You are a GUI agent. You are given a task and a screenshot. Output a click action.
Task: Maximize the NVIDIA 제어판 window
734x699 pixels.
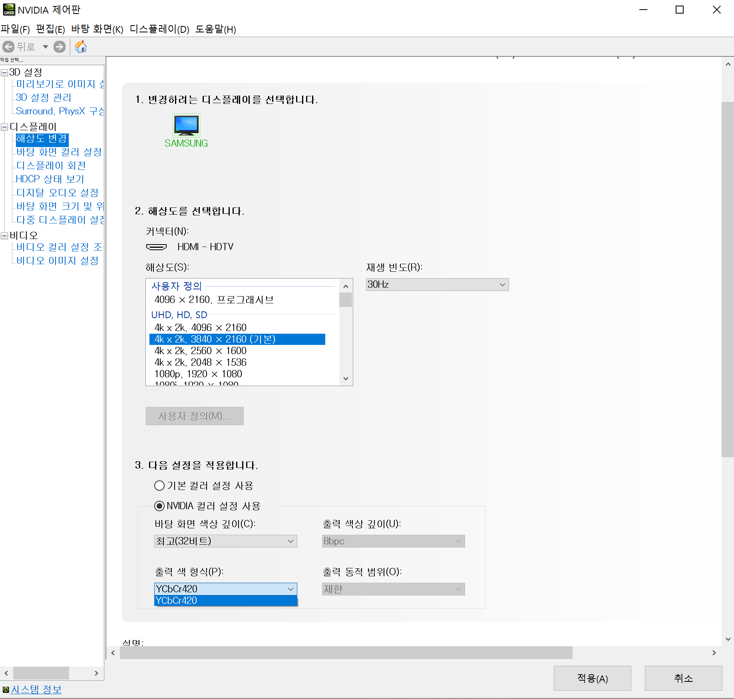(680, 10)
